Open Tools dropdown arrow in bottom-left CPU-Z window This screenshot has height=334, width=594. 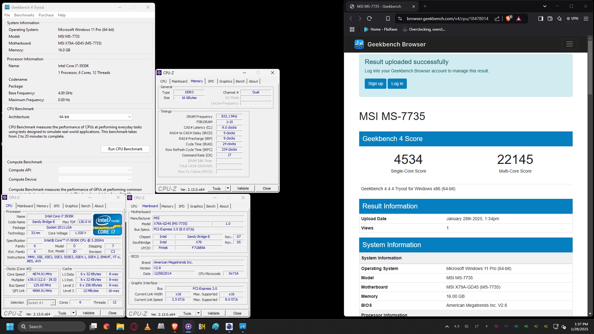point(73,313)
